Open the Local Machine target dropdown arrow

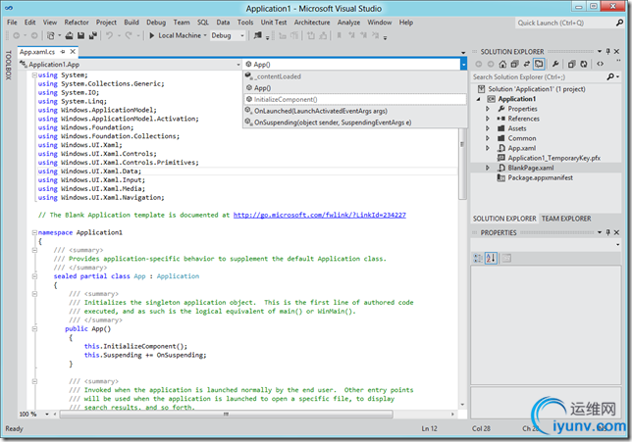point(205,36)
